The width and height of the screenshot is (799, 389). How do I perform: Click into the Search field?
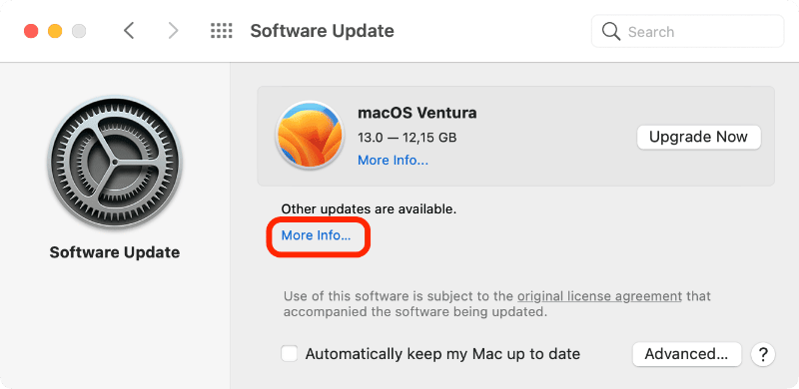click(x=687, y=32)
